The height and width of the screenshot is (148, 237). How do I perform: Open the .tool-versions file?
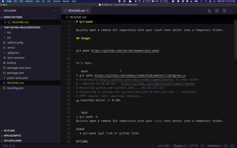[30, 58]
